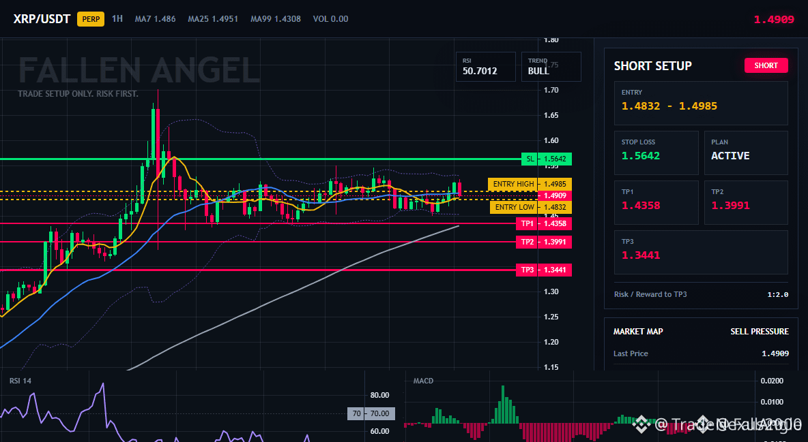
Task: Click the red TP3 1.3441 chart tag
Action: pyautogui.click(x=544, y=270)
